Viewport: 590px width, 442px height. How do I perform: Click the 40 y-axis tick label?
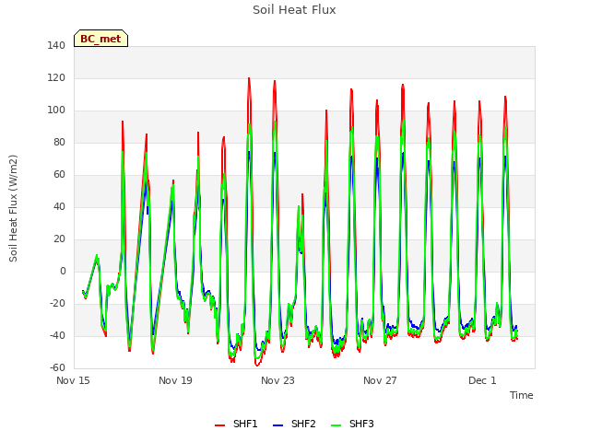tap(59, 206)
